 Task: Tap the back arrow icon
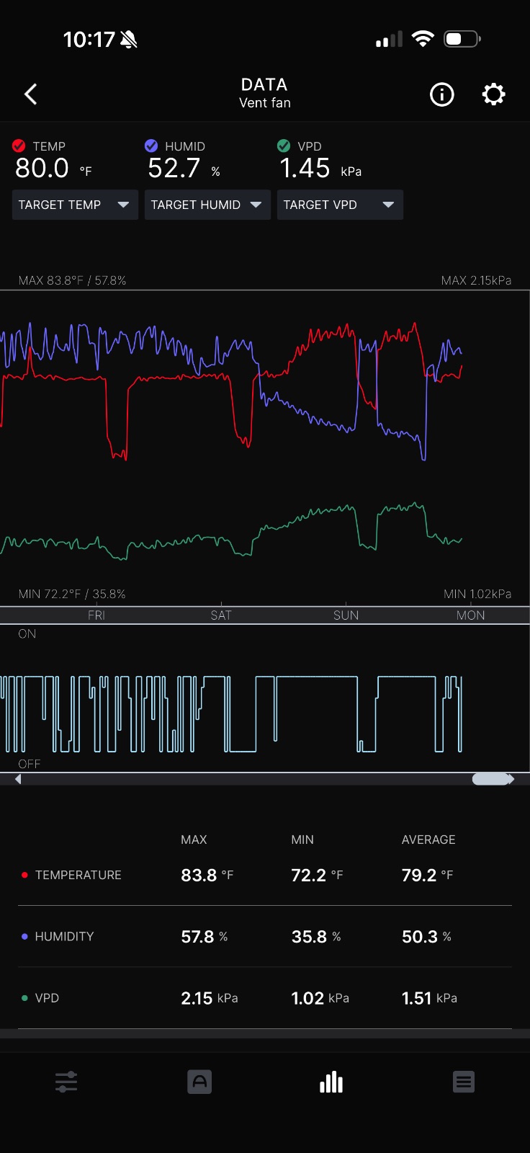point(30,94)
